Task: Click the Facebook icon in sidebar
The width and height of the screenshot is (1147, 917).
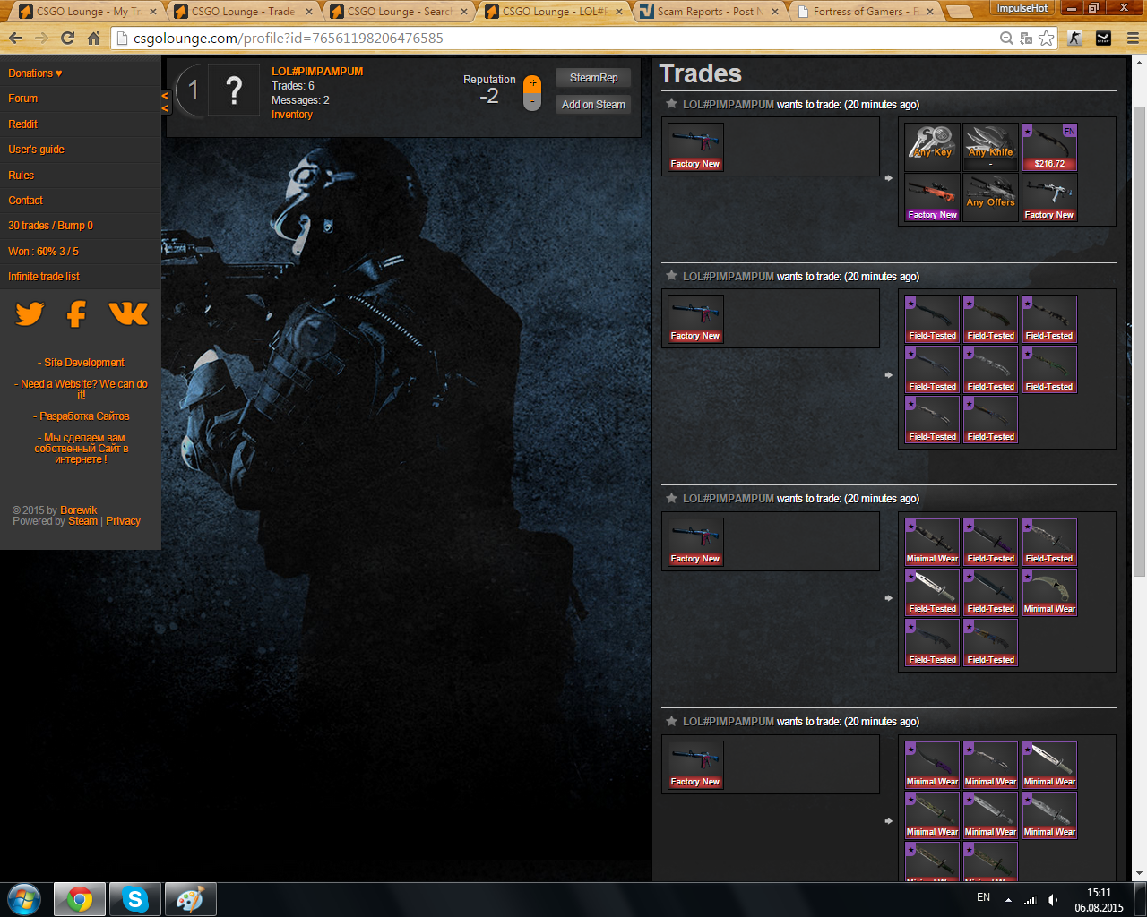Action: [x=77, y=314]
